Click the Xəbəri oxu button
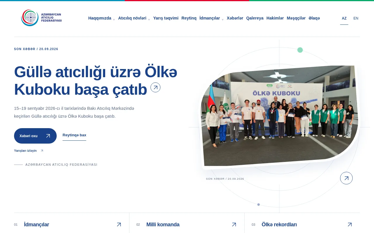Image resolution: width=374 pixels, height=233 pixels. click(35, 136)
